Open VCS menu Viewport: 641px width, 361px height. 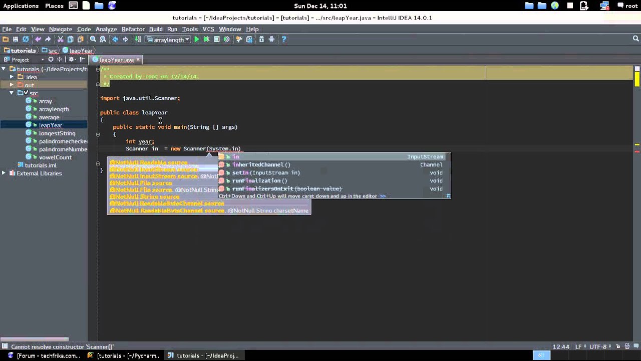click(208, 29)
